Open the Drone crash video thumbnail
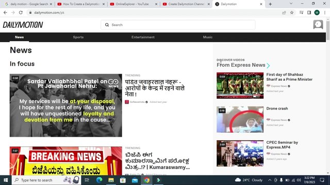The image size is (330, 185). coord(240,119)
